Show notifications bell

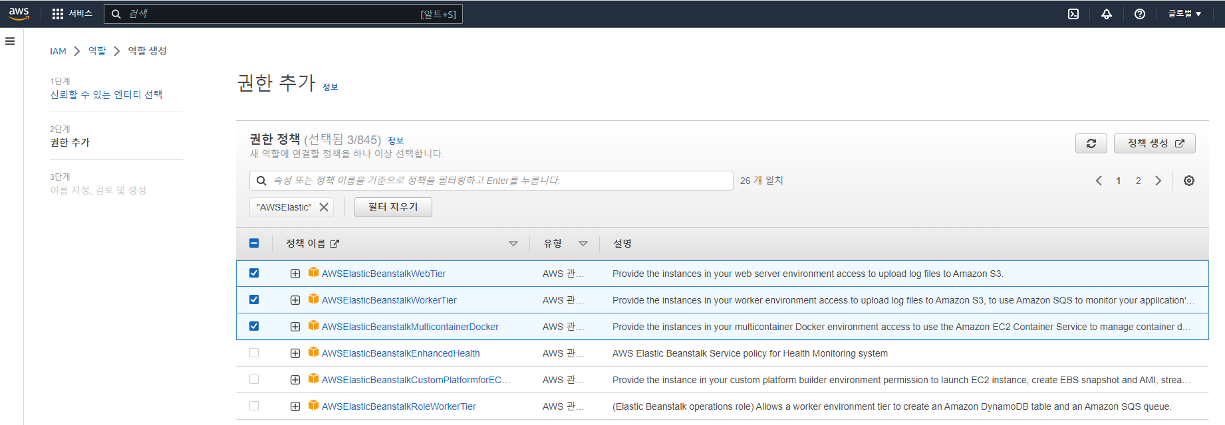click(1107, 14)
